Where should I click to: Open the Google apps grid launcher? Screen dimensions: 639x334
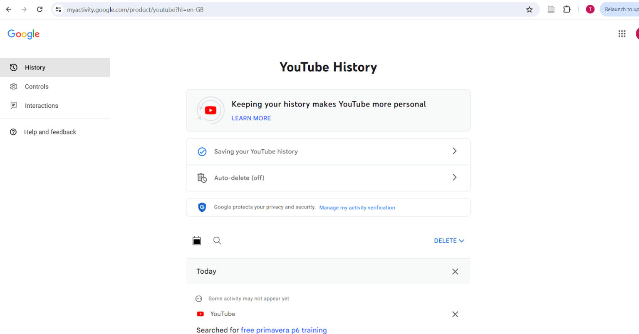(622, 34)
